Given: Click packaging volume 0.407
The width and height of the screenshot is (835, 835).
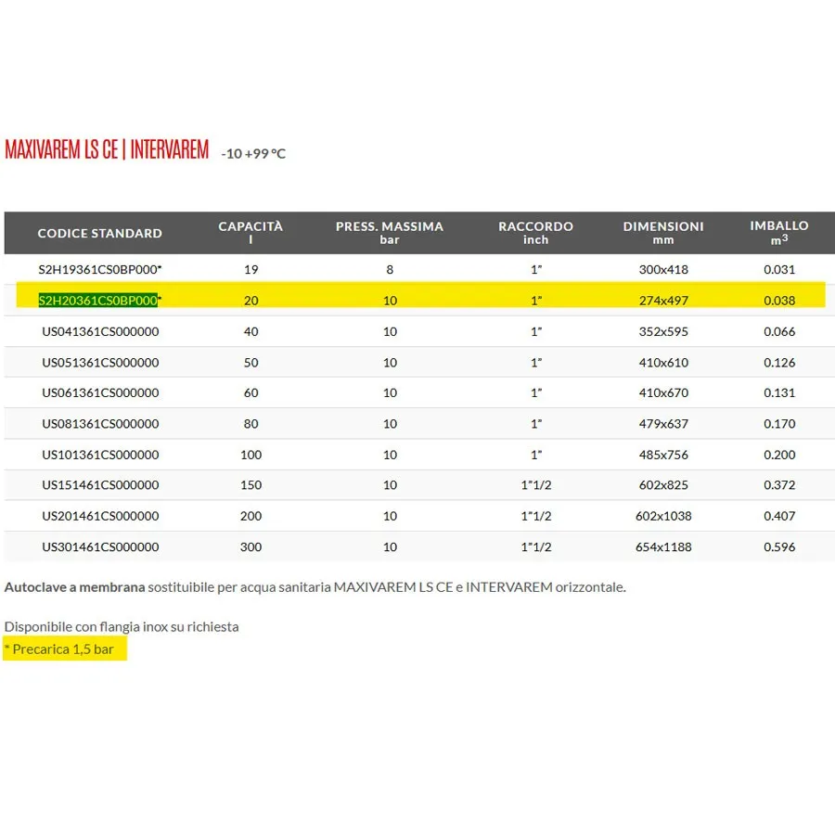Looking at the screenshot, I should coord(779,516).
